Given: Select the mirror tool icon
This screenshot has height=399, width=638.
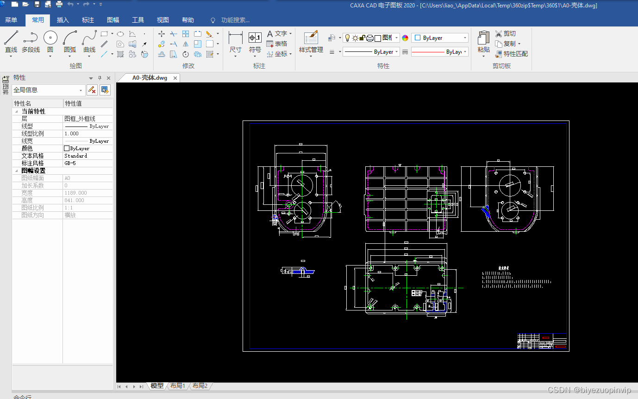Looking at the screenshot, I should pyautogui.click(x=185, y=44).
